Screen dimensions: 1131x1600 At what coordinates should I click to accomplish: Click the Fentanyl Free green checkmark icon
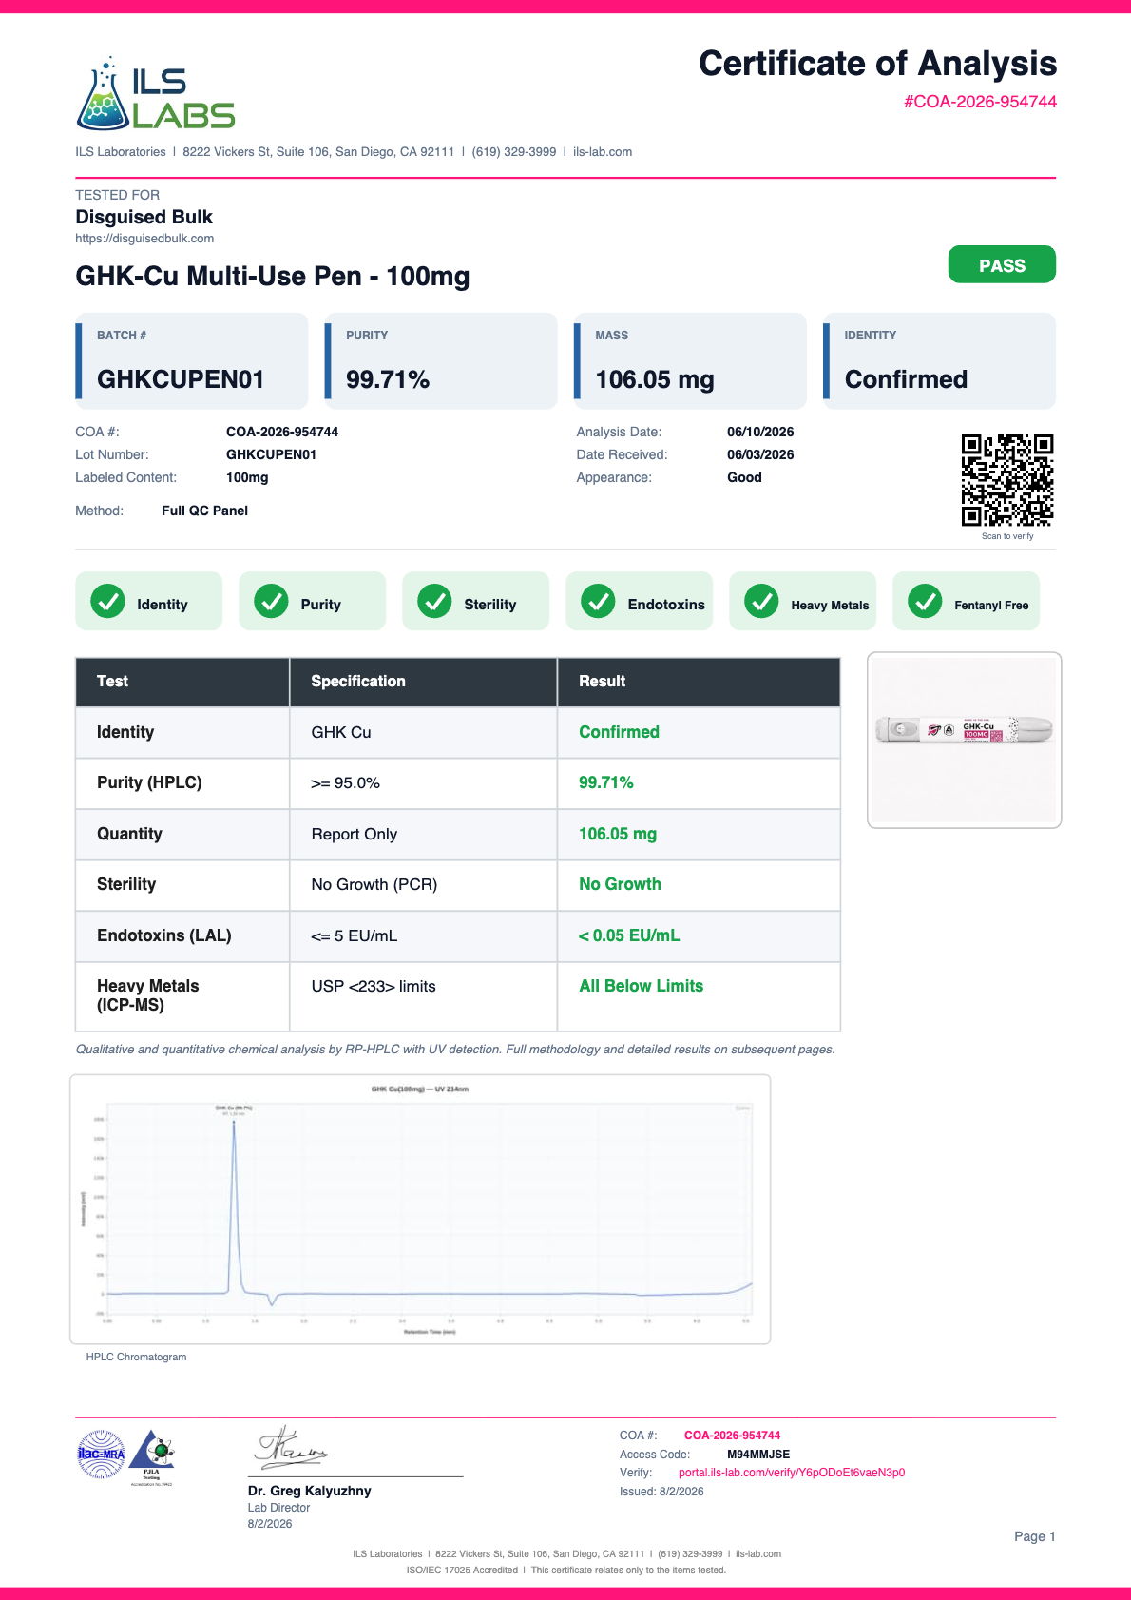pyautogui.click(x=925, y=601)
